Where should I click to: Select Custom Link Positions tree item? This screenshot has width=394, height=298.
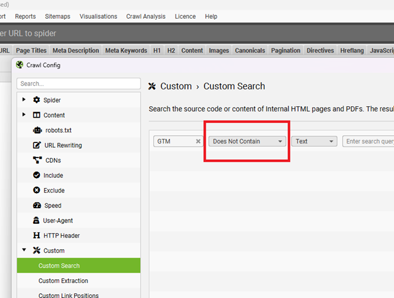coord(78,294)
